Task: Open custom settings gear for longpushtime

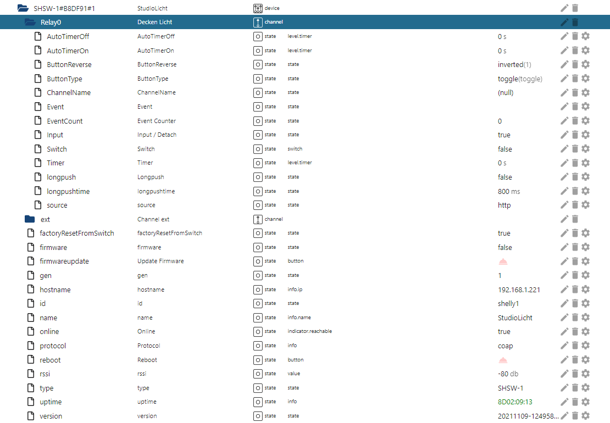Action: pos(586,191)
